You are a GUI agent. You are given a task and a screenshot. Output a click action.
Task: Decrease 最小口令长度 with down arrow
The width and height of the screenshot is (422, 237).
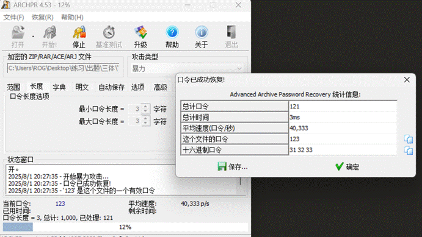(x=145, y=111)
